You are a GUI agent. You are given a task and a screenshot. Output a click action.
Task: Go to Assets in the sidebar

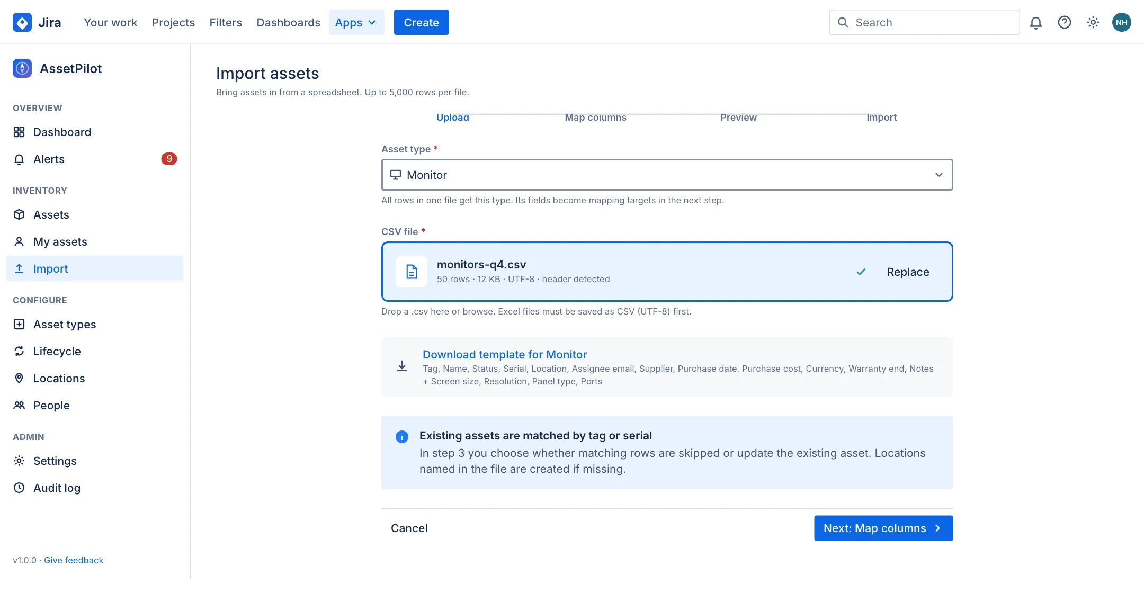[95, 214]
